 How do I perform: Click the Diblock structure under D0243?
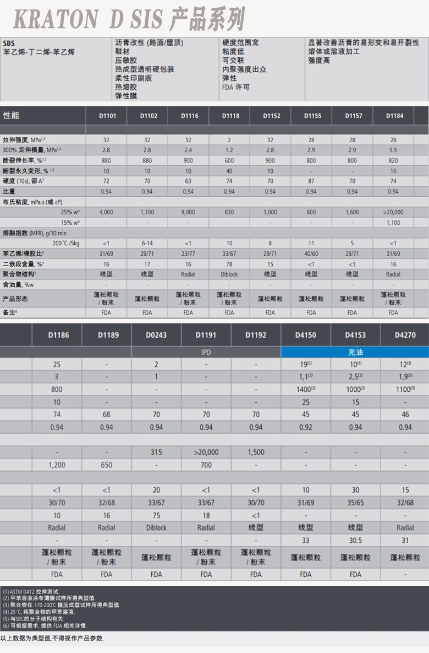coord(156,527)
